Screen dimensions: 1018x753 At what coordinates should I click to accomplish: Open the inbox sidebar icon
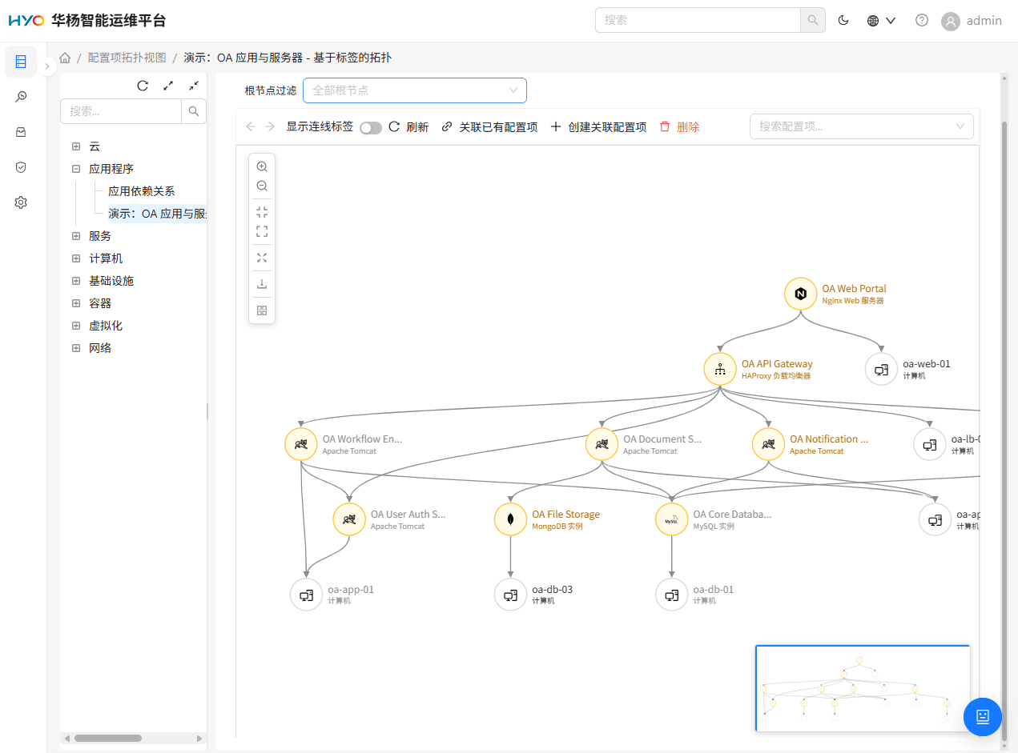point(21,132)
